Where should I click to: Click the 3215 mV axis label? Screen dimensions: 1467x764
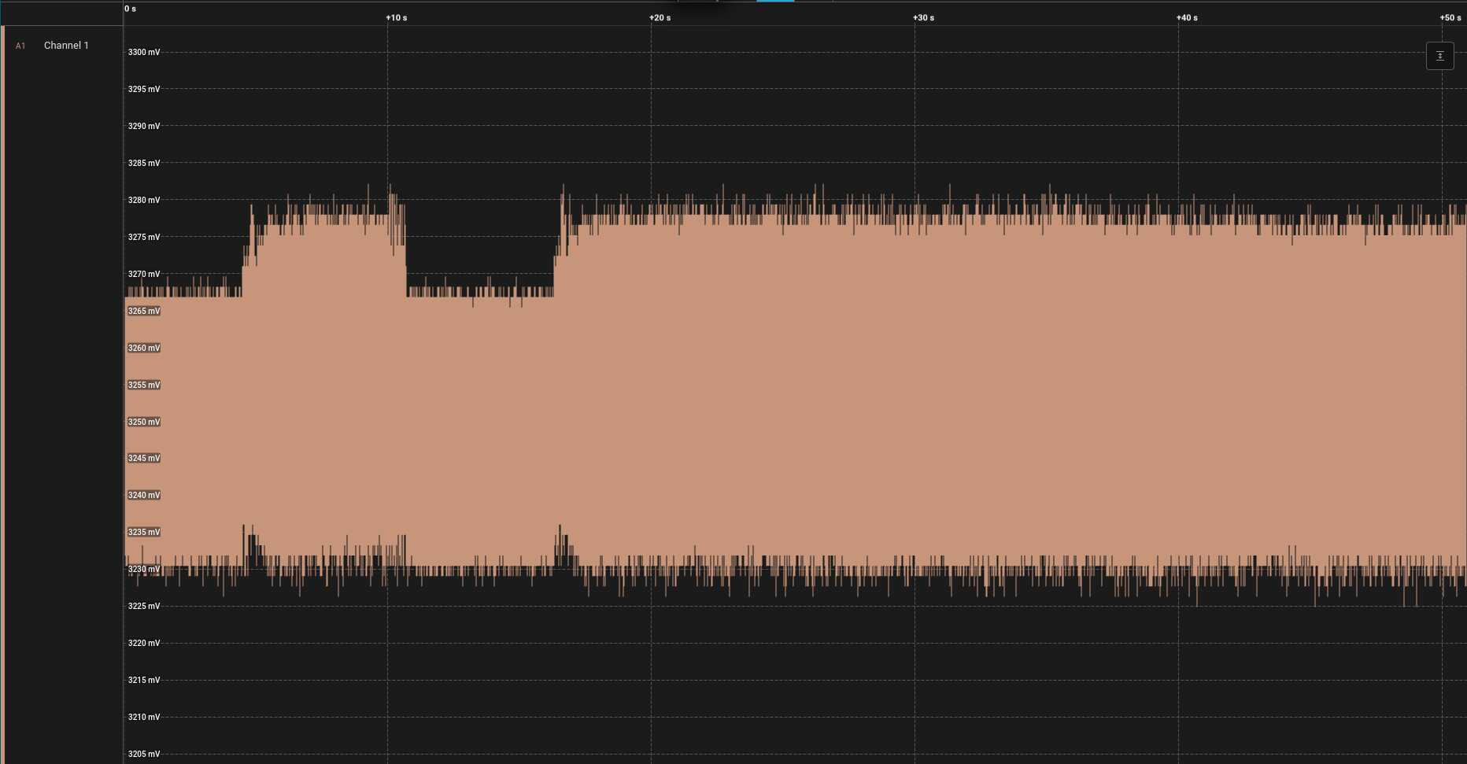(x=144, y=681)
